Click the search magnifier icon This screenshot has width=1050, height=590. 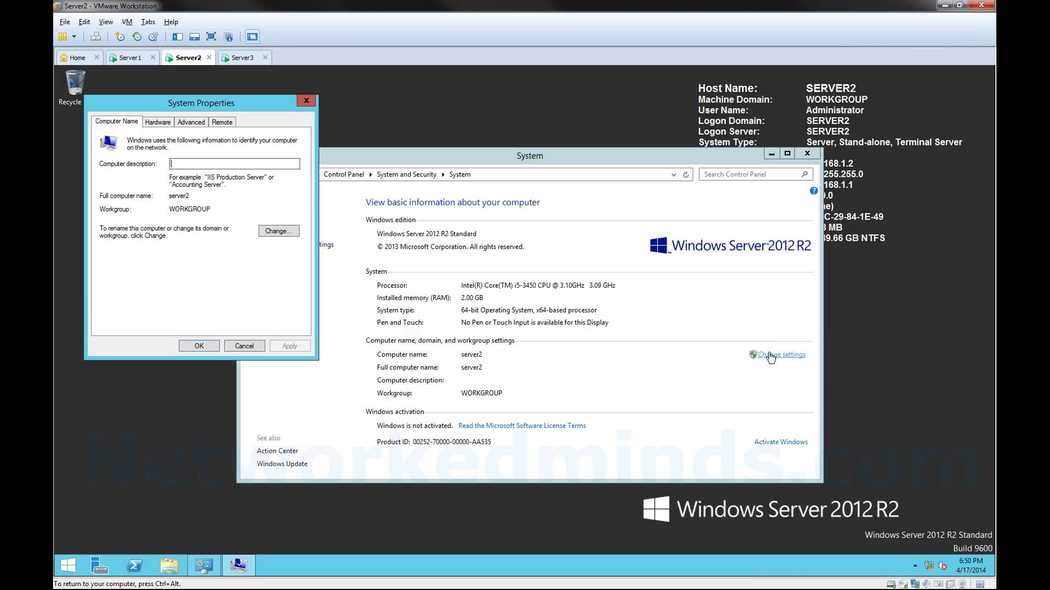[x=804, y=174]
